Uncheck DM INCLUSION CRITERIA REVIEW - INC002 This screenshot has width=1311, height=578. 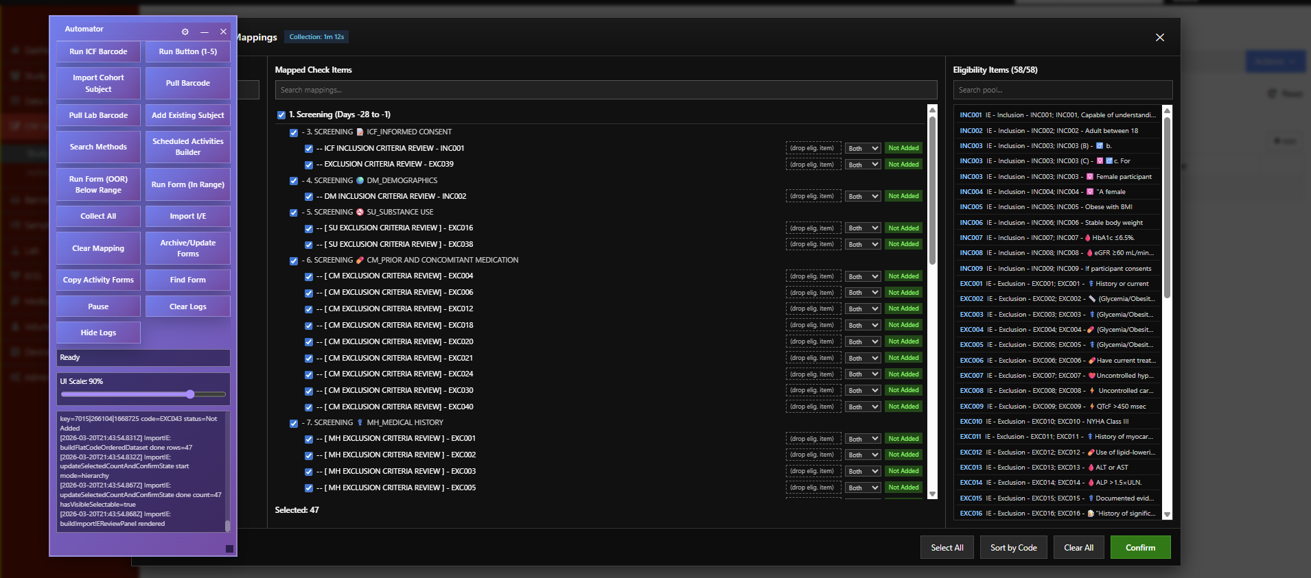(x=309, y=197)
